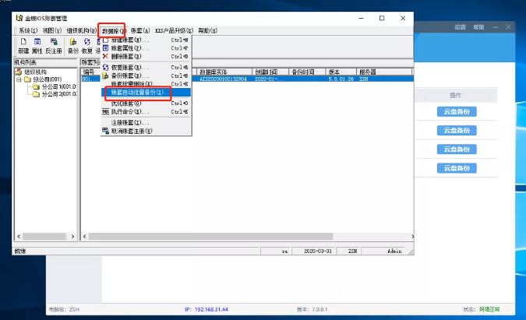The width and height of the screenshot is (526, 320).
Task: Open the KIS产品升级 menu
Action: tap(174, 30)
